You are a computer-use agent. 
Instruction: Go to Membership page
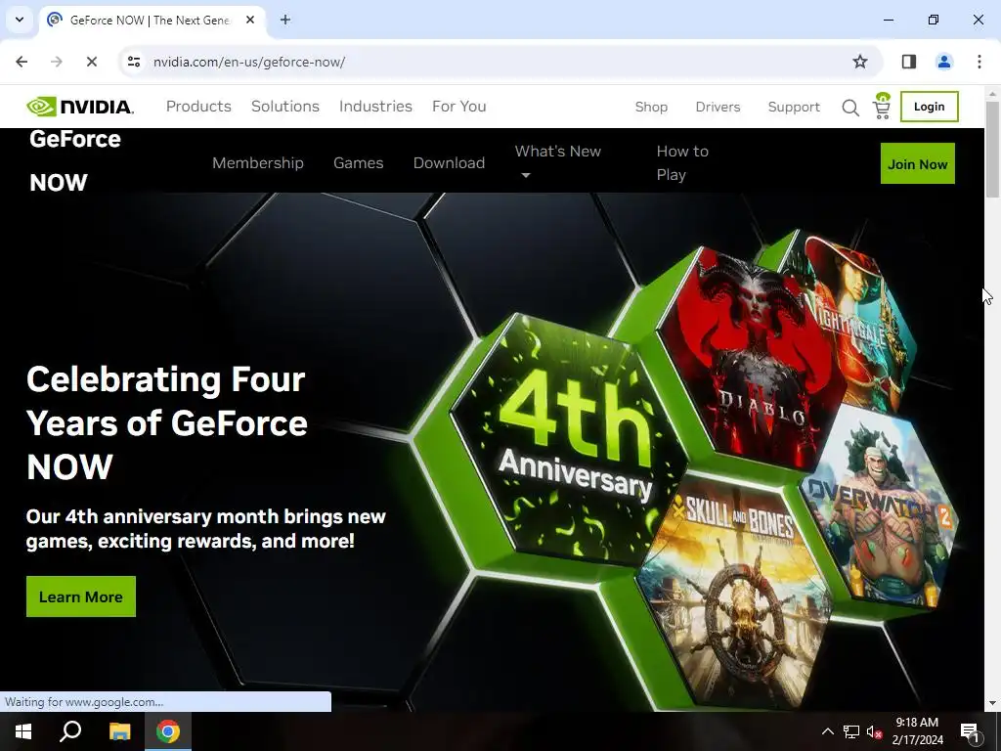258,163
